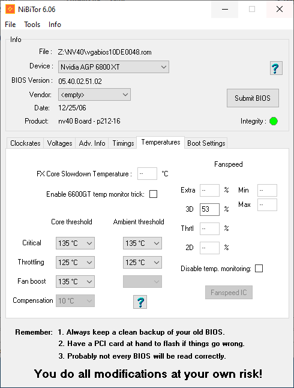Click the help question mark icon in Info panel
Viewport: 294px width, 388px height.
point(276,68)
